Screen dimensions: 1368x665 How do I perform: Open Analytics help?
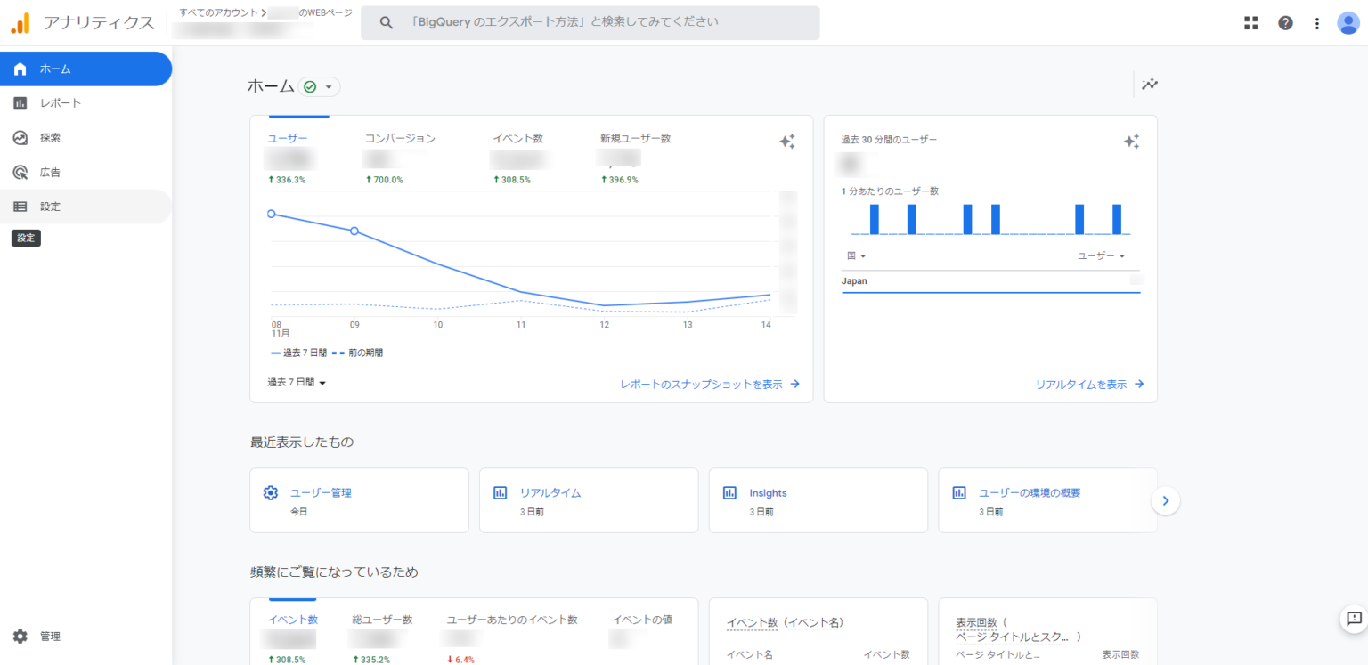point(1285,22)
